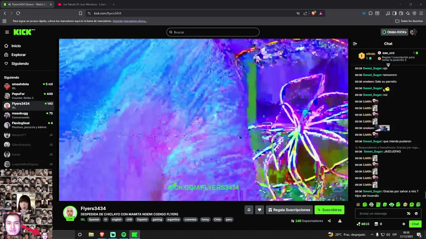Screen dimensions: 426x239
Task: Click the video player area
Action: 203,120
